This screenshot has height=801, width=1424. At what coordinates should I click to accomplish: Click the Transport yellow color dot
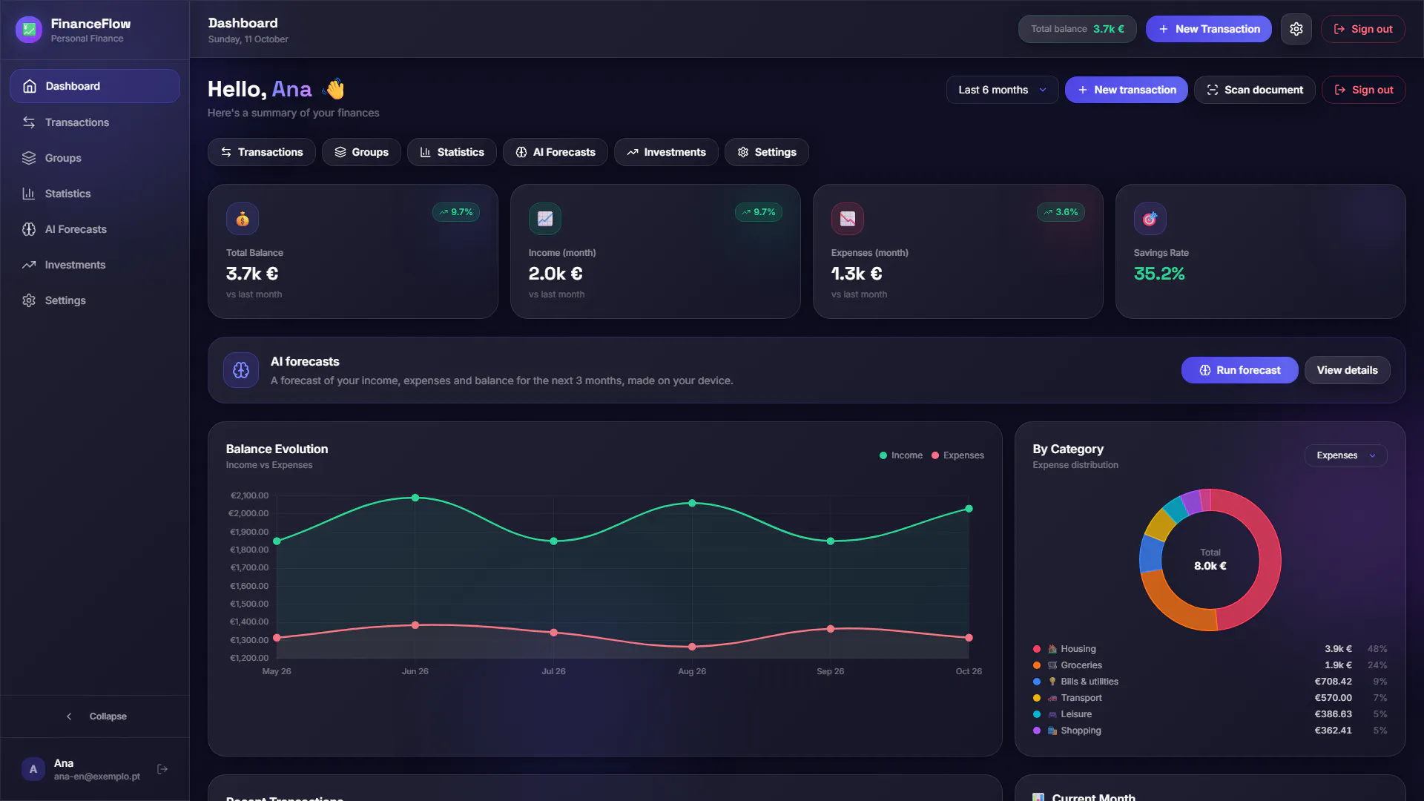(1037, 698)
